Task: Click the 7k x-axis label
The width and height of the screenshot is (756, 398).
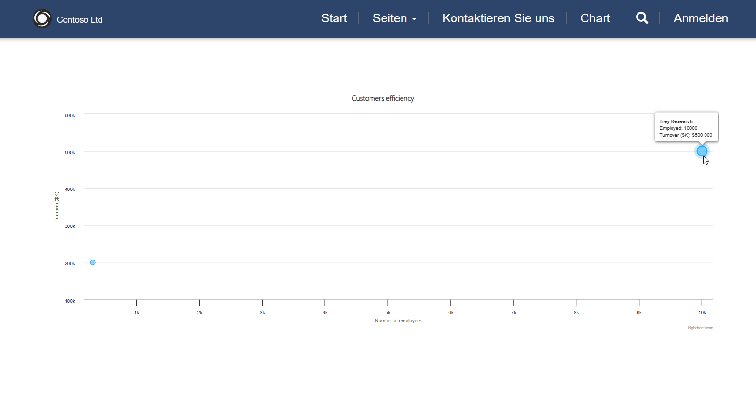Action: (514, 313)
